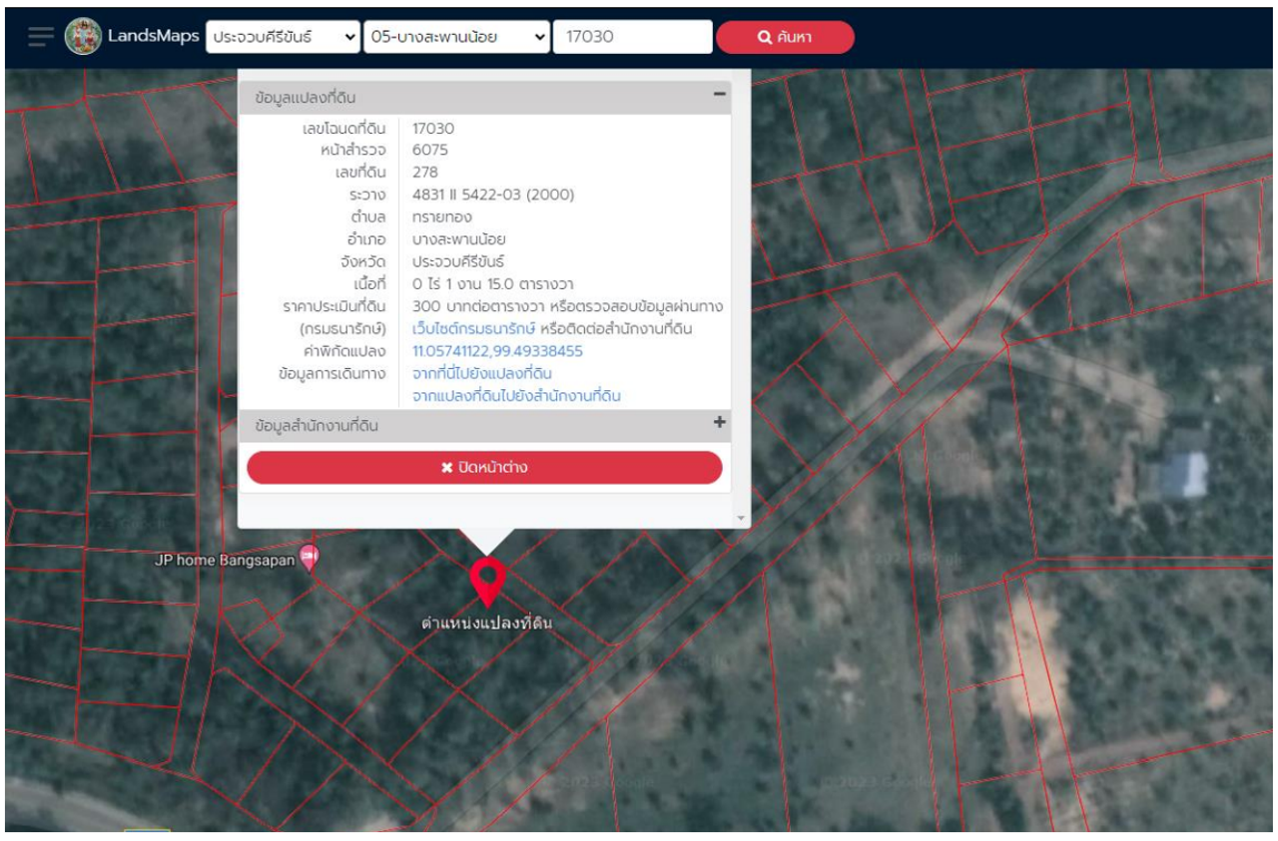Click the LandsMaps title text
Image resolution: width=1278 pixels, height=841 pixels.
click(x=153, y=37)
